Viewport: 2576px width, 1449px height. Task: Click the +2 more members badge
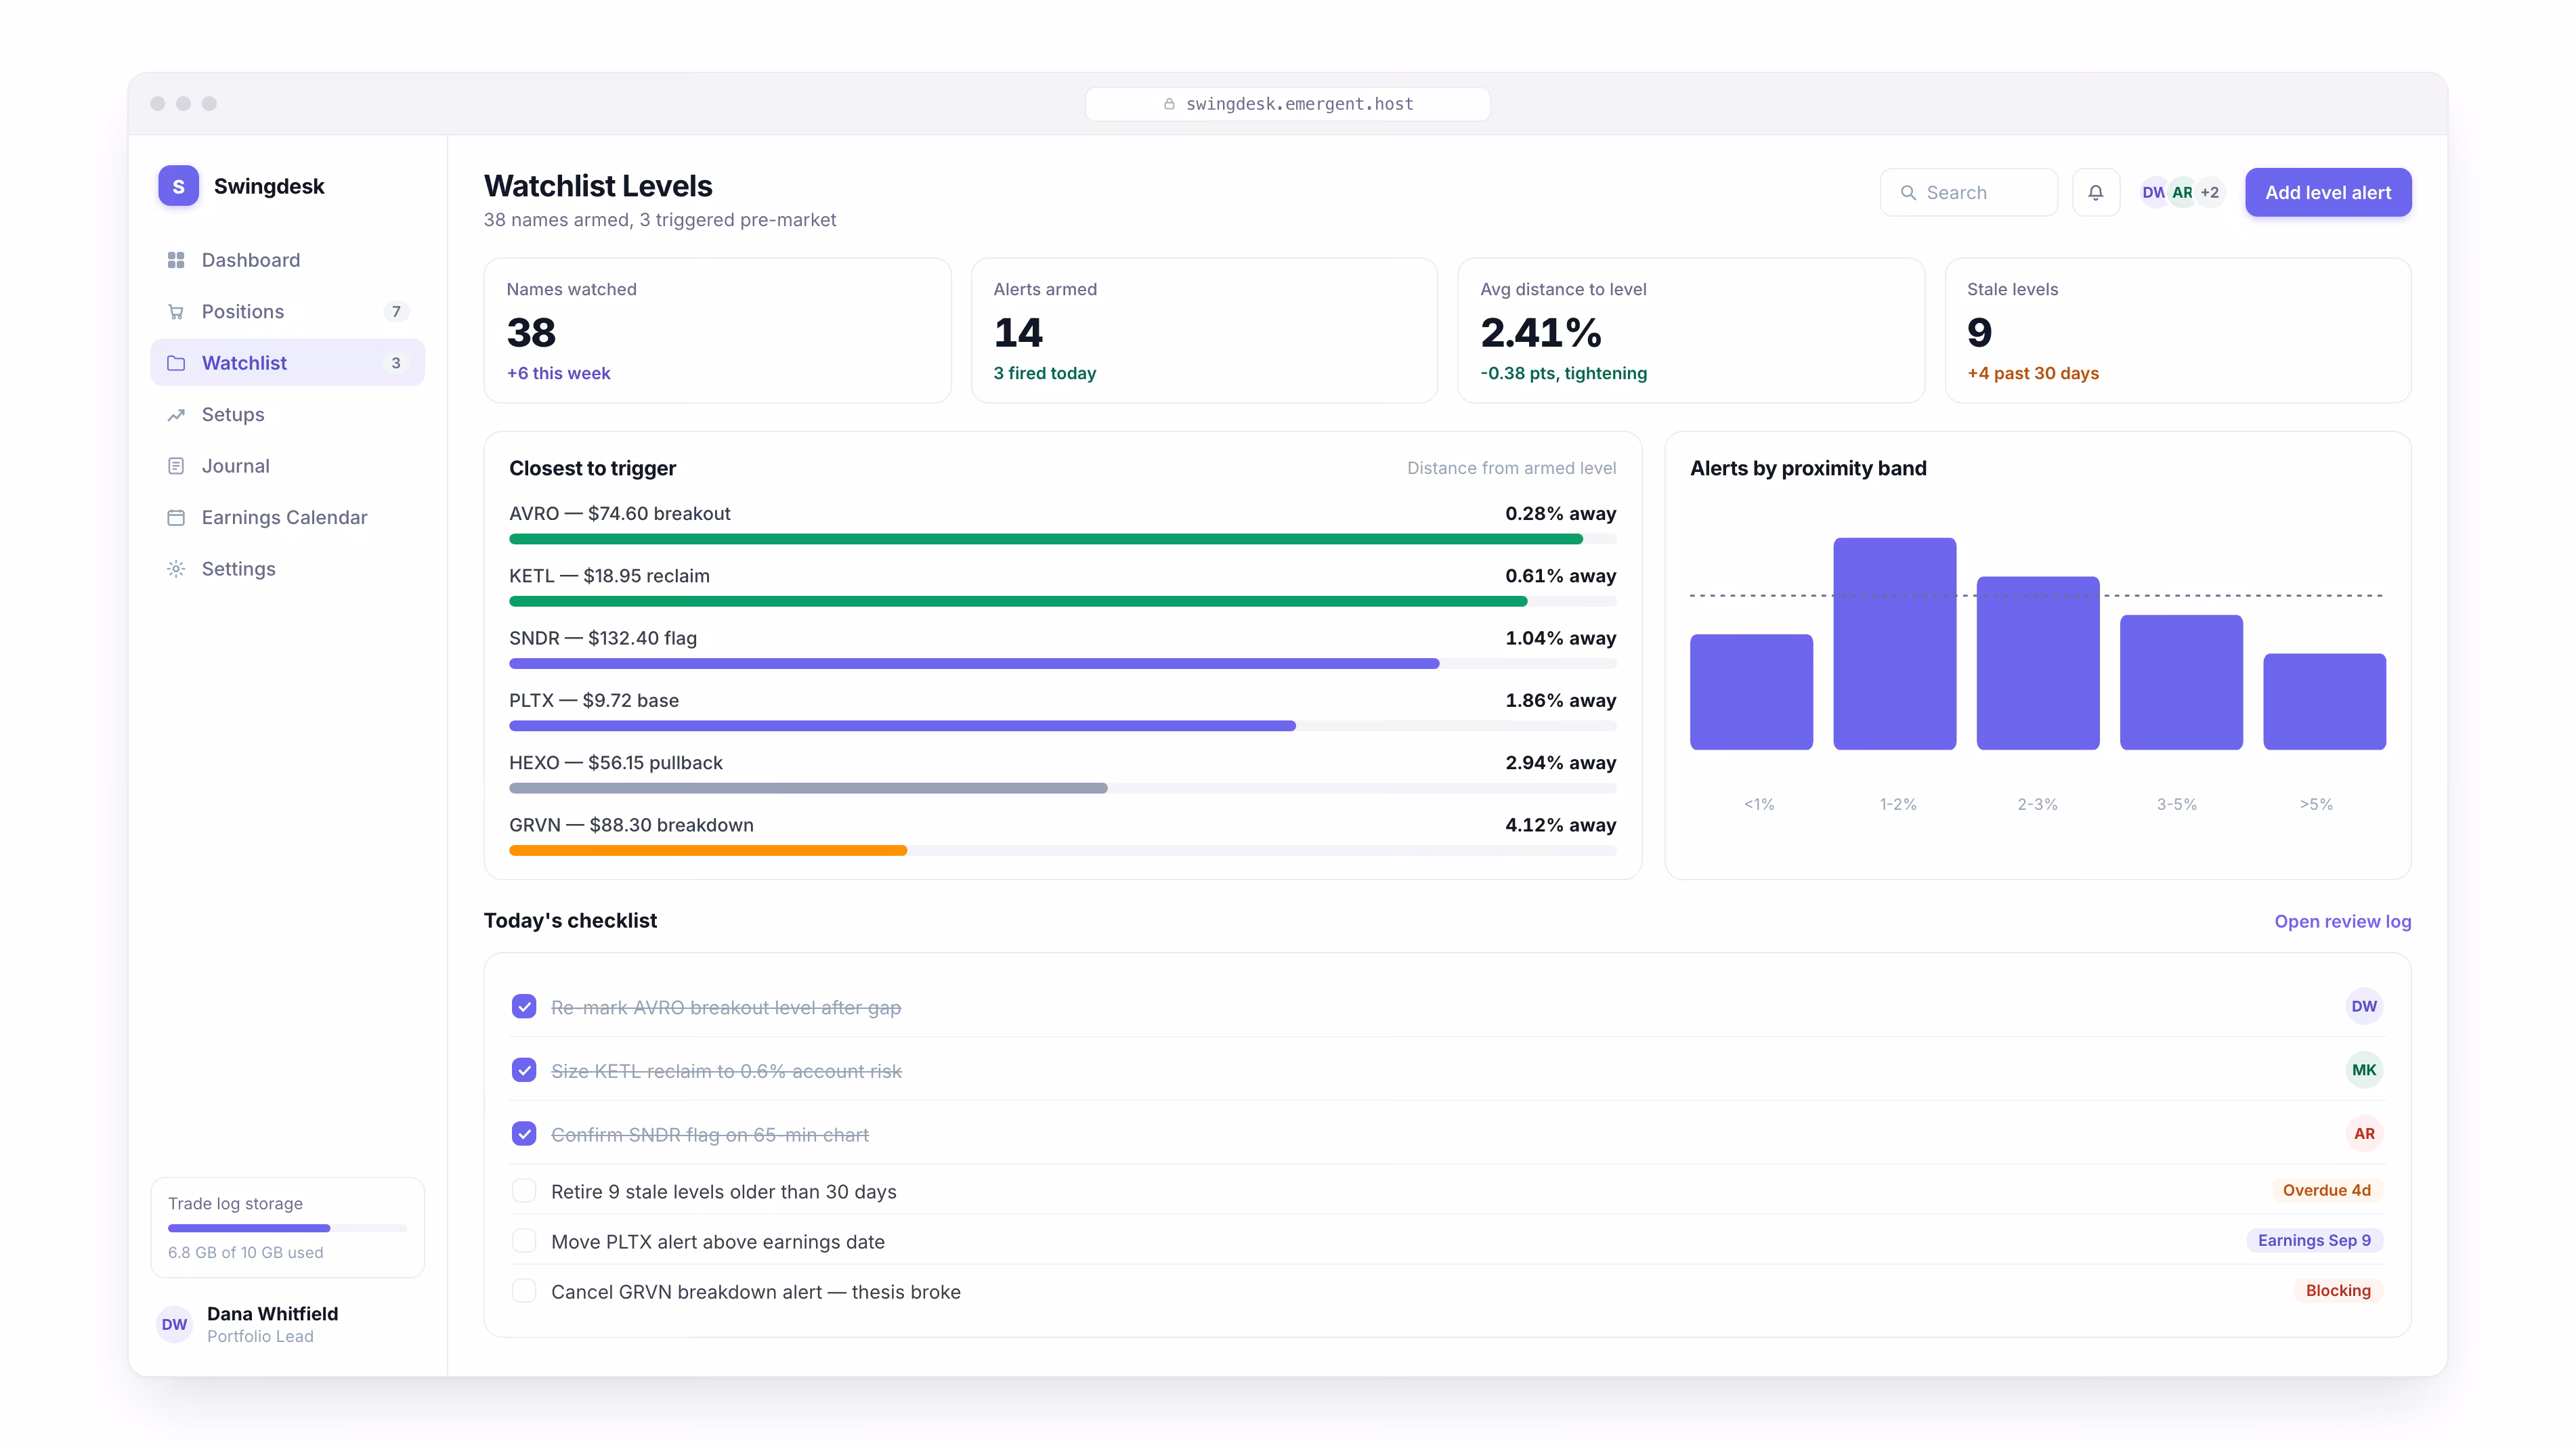(2210, 193)
